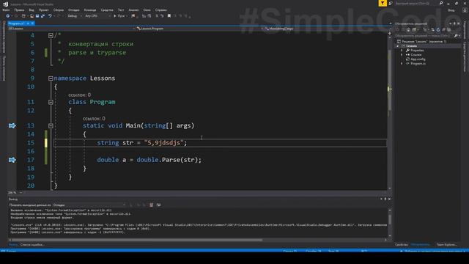
Task: Open the Файл menu
Action: 6,10
